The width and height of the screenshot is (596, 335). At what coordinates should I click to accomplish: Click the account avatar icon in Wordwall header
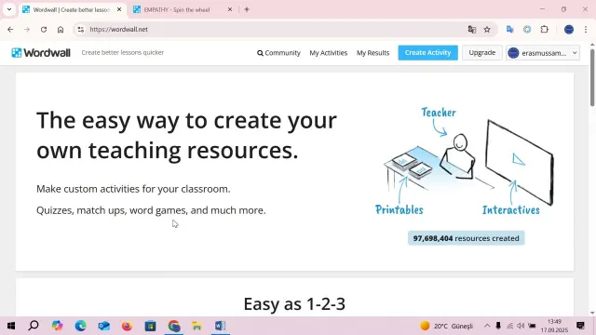[x=513, y=53]
